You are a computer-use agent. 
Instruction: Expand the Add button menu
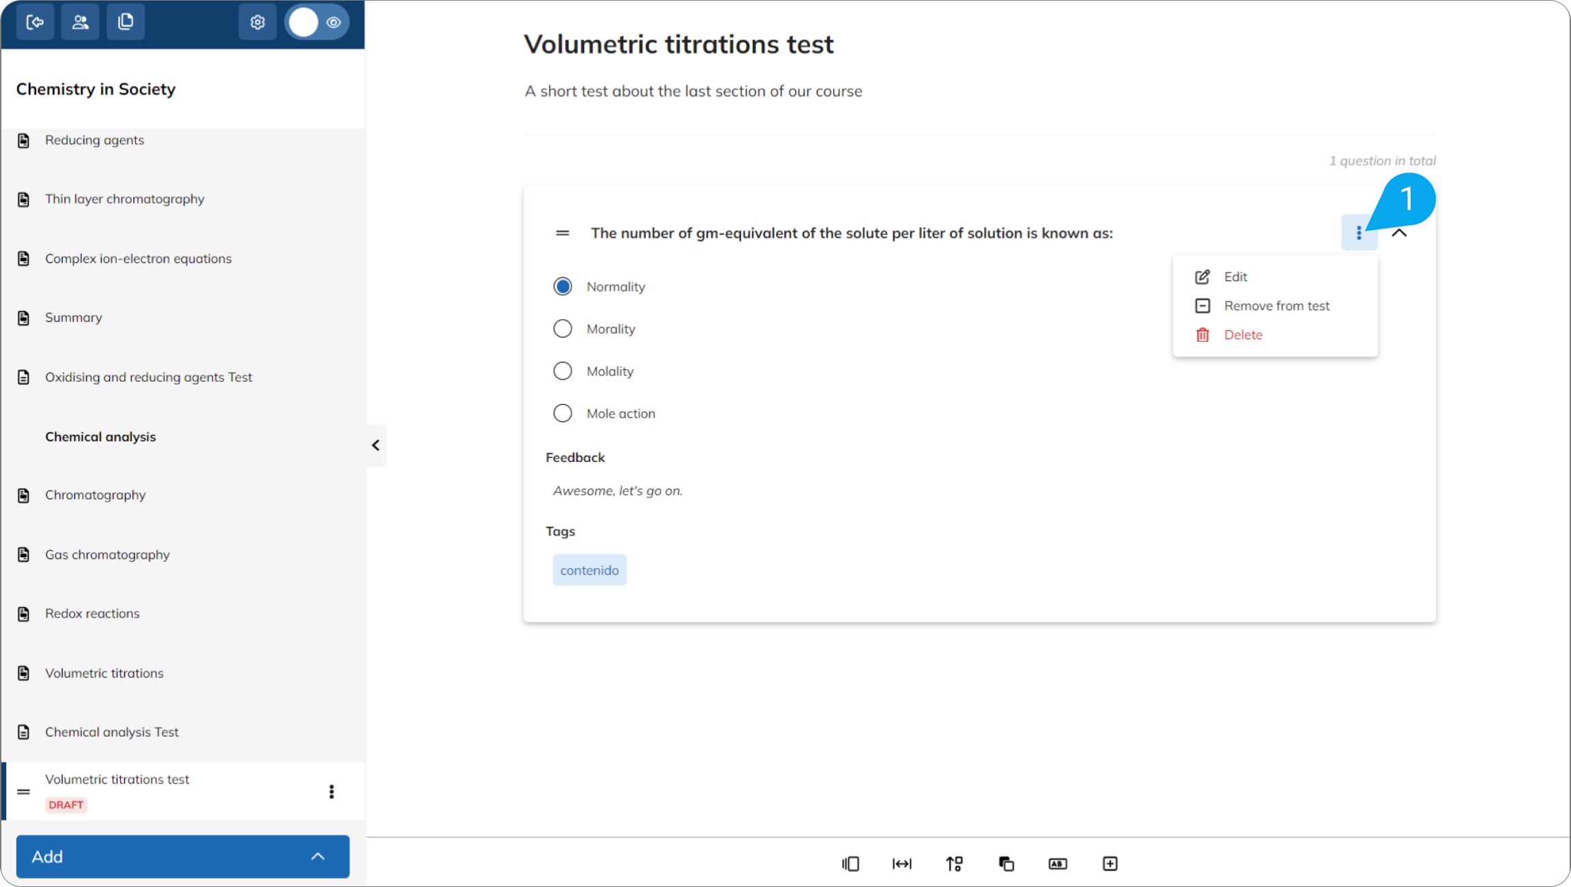click(x=183, y=856)
